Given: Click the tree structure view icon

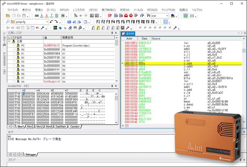Looking at the screenshot, I should (76, 16).
